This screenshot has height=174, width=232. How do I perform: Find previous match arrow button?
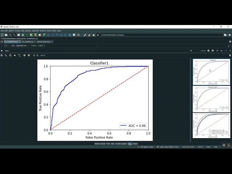[208, 51]
